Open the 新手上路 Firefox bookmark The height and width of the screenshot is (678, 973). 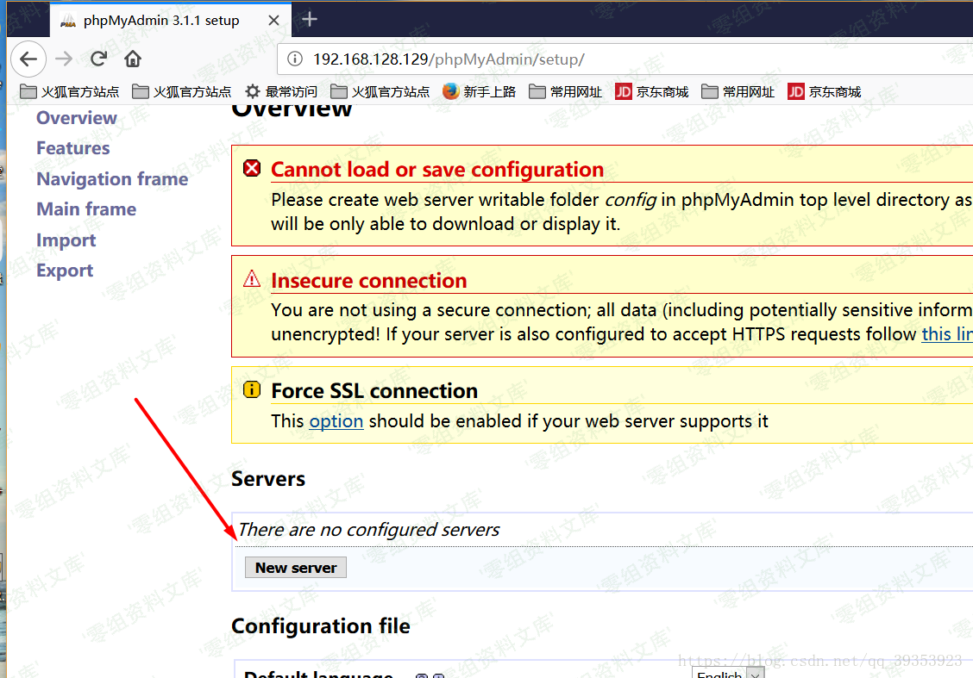point(479,91)
